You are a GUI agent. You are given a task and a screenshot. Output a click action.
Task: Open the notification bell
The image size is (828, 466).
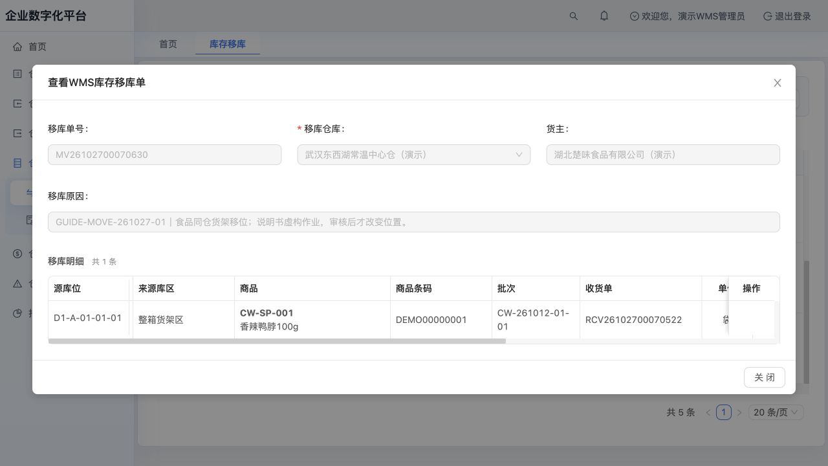[x=604, y=16]
